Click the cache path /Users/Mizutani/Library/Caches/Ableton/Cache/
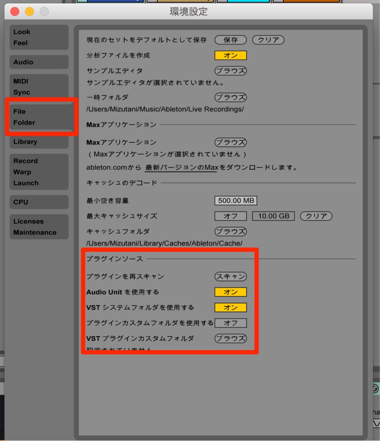Image resolution: width=380 pixels, height=441 pixels. 164,243
